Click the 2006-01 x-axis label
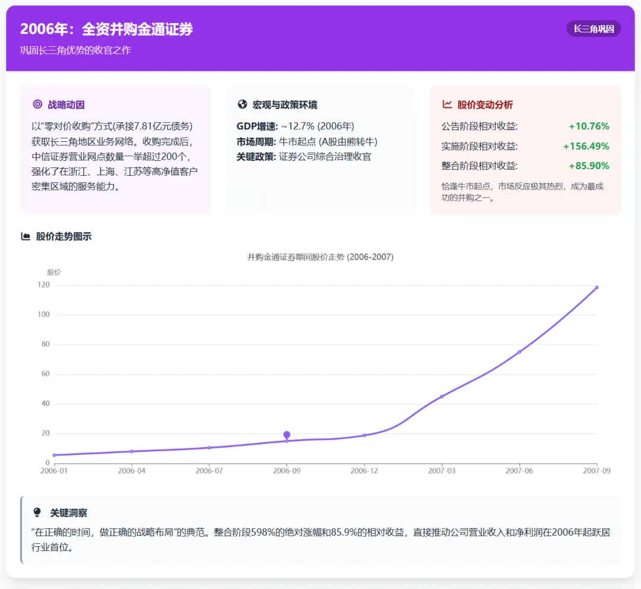This screenshot has height=589, width=641. click(x=54, y=471)
